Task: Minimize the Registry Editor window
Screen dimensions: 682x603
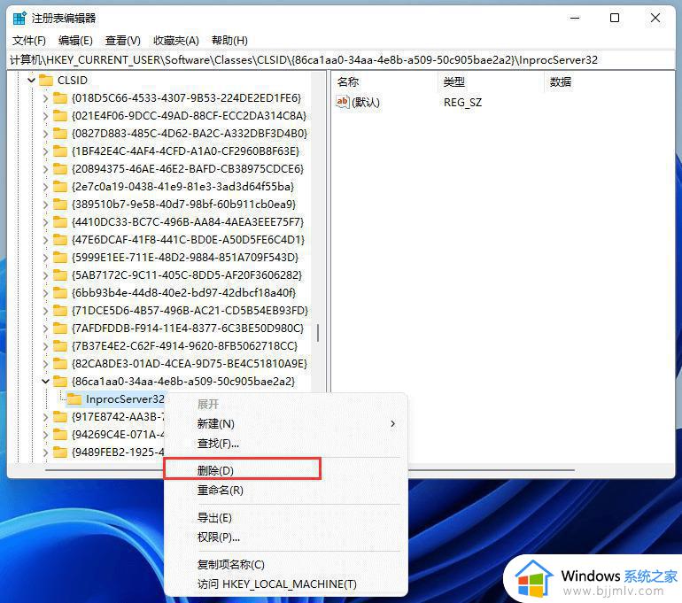Action: coord(575,18)
